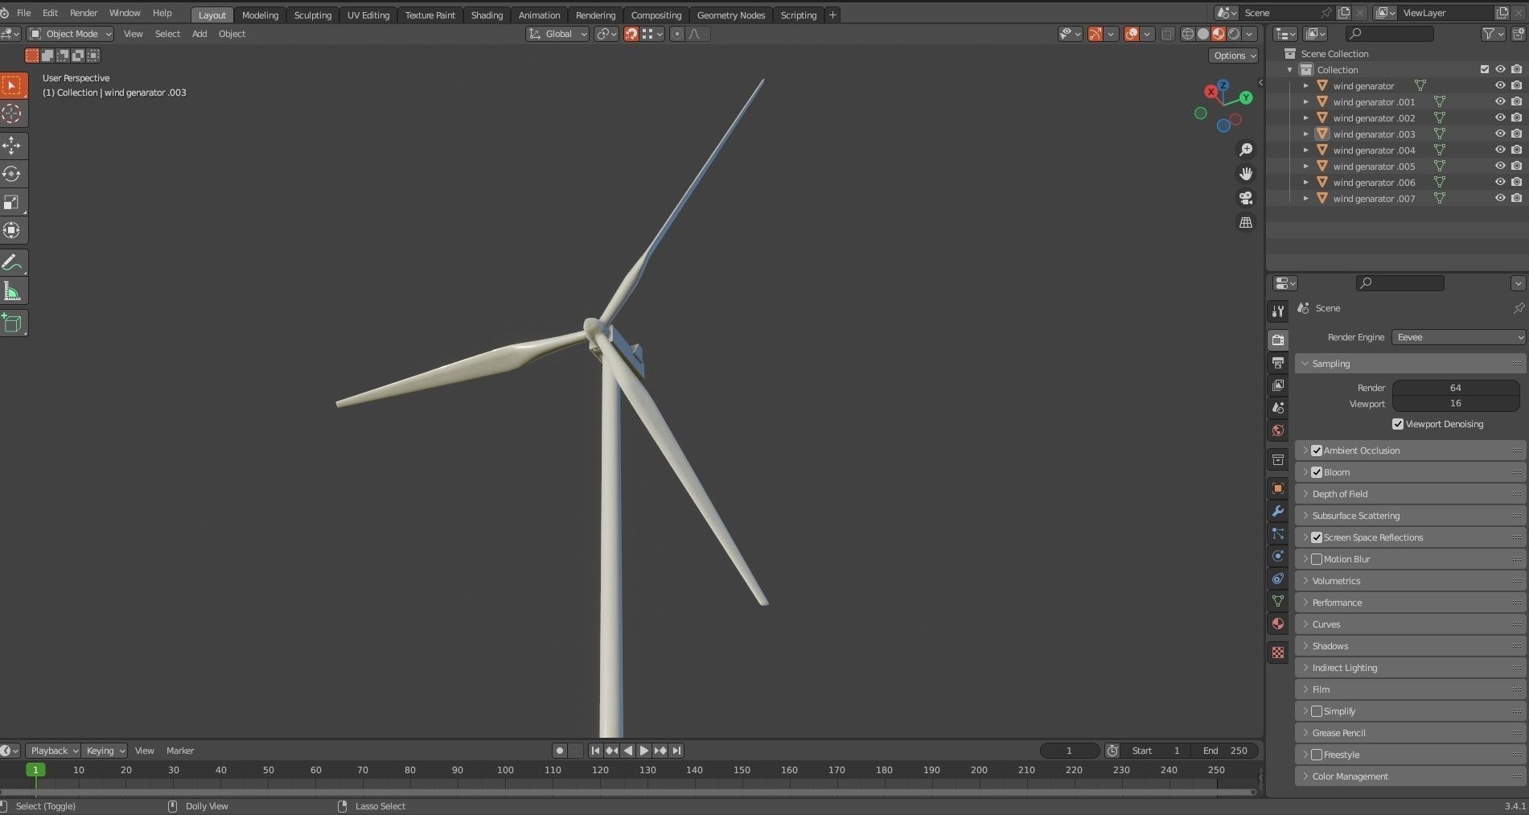Switch to rendered viewport shading

click(x=1234, y=34)
